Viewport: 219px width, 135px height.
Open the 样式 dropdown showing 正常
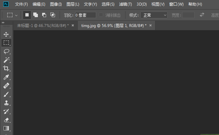(x=154, y=15)
